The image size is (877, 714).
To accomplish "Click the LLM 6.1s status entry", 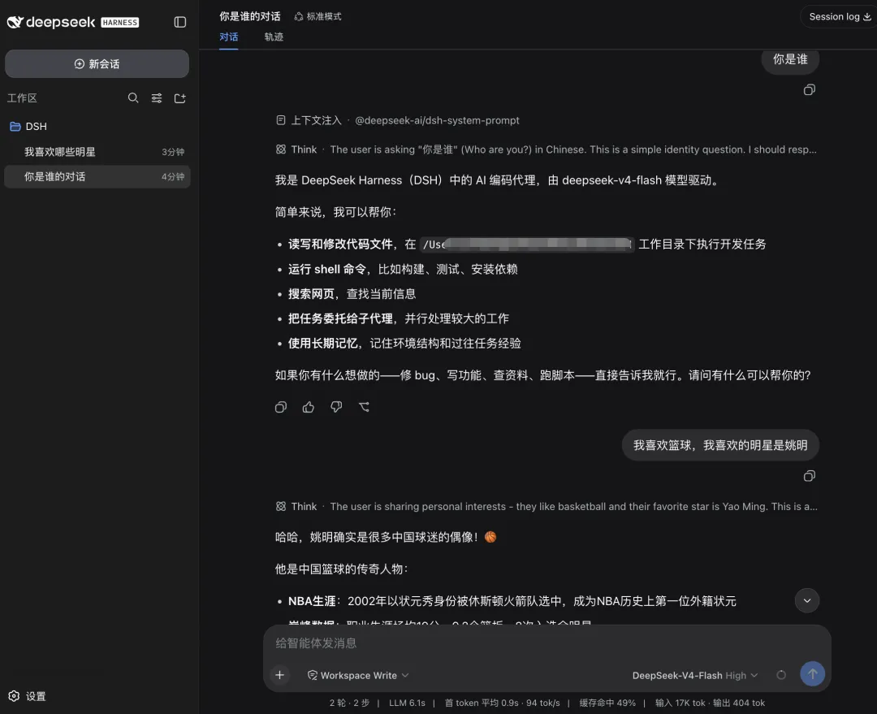I will coord(407,703).
